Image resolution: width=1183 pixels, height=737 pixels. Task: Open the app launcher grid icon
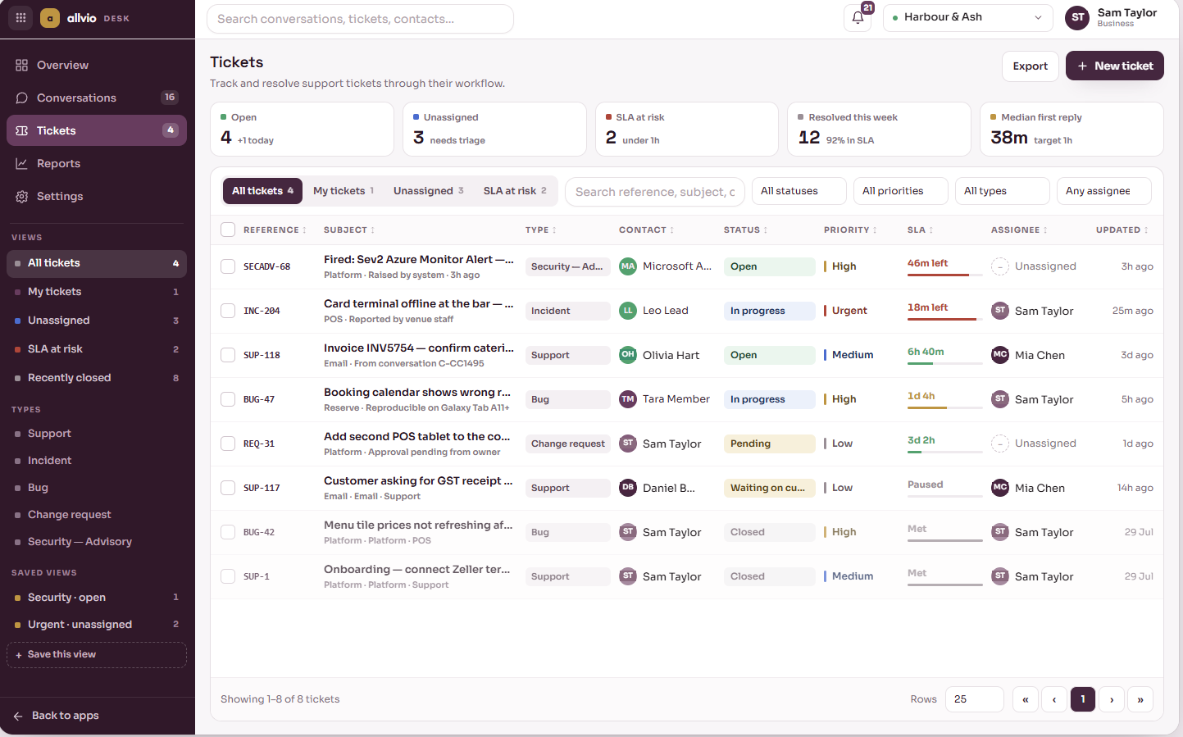pyautogui.click(x=20, y=17)
